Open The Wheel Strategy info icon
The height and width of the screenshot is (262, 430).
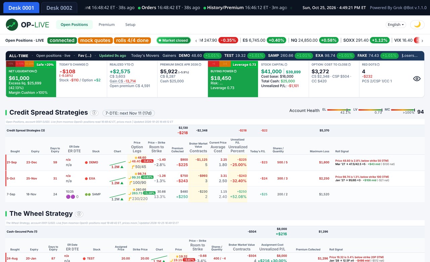[79, 214]
